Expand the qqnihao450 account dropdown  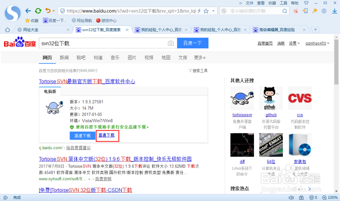click(x=317, y=43)
